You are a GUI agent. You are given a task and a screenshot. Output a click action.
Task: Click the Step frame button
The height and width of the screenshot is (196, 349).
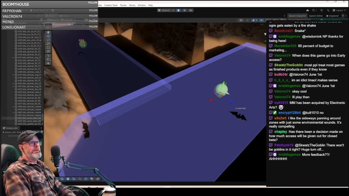[x=191, y=10]
